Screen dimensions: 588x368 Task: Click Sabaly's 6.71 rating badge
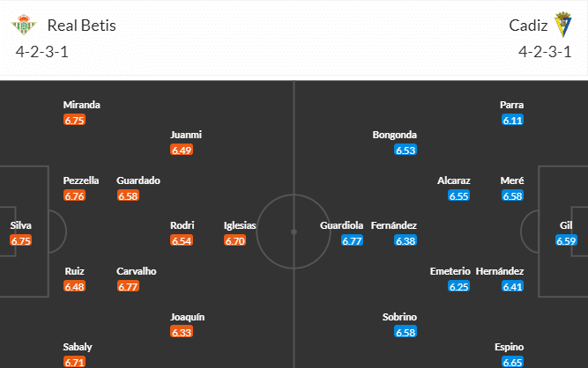pyautogui.click(x=74, y=362)
